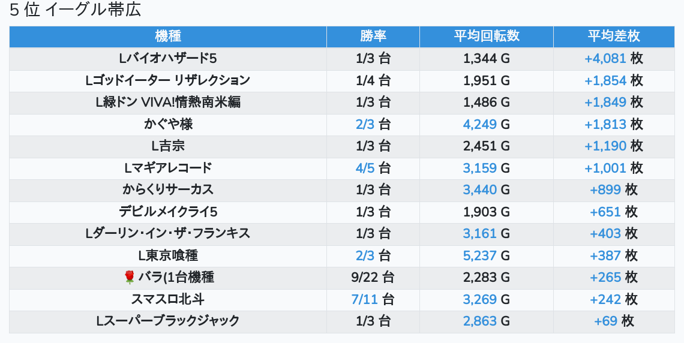This screenshot has height=343, width=684.
Task: Select スマスロ北斗 machine name
Action: (168, 299)
